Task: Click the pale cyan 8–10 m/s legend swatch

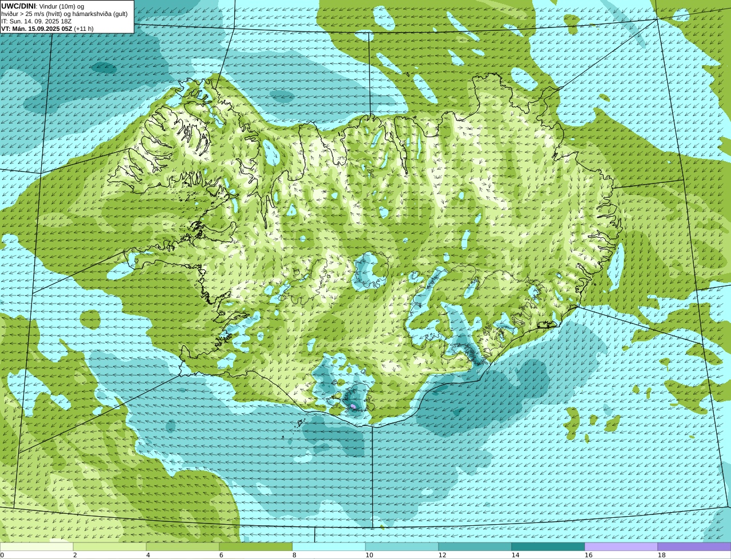Action: 329,546
